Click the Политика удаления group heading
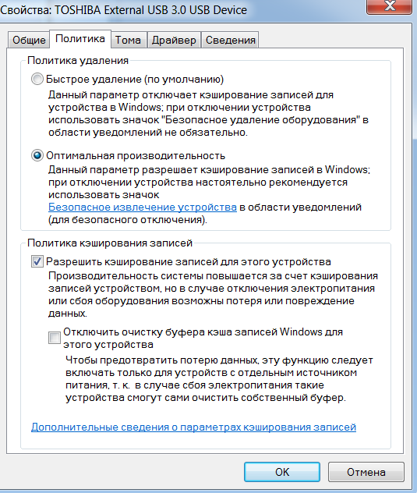 (78, 60)
